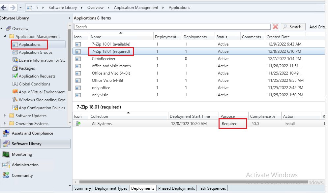Screen dimensions: 328x193
Task: Click the Search button
Action: (x=293, y=26)
